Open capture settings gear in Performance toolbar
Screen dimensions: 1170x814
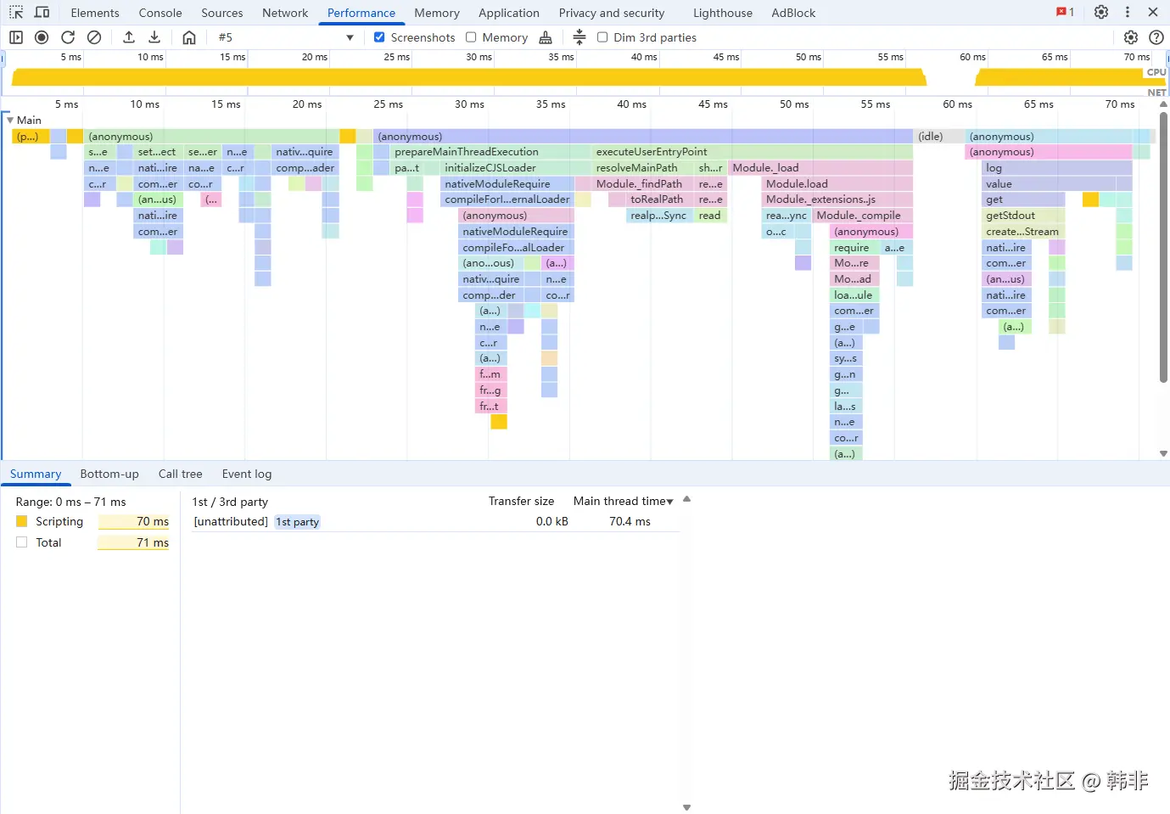click(x=1130, y=37)
